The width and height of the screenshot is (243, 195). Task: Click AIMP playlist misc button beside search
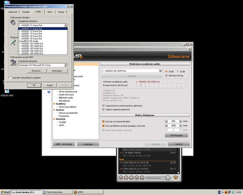click(x=137, y=178)
